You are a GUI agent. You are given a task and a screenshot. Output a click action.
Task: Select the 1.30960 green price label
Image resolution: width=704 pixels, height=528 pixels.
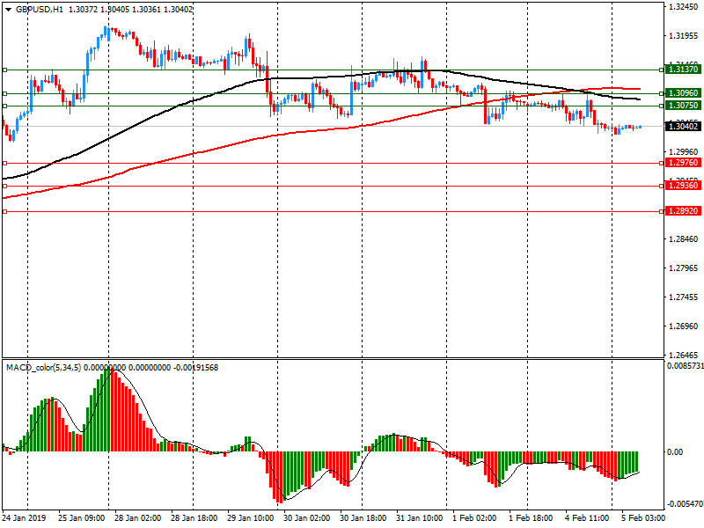683,92
